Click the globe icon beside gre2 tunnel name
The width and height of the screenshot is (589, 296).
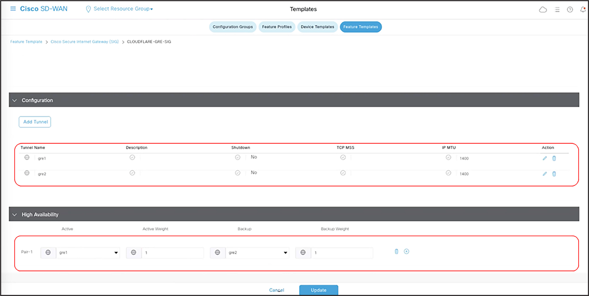pyautogui.click(x=27, y=173)
